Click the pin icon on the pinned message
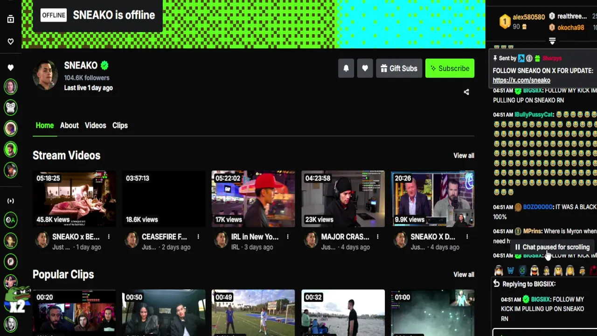The height and width of the screenshot is (336, 597). pos(496,58)
